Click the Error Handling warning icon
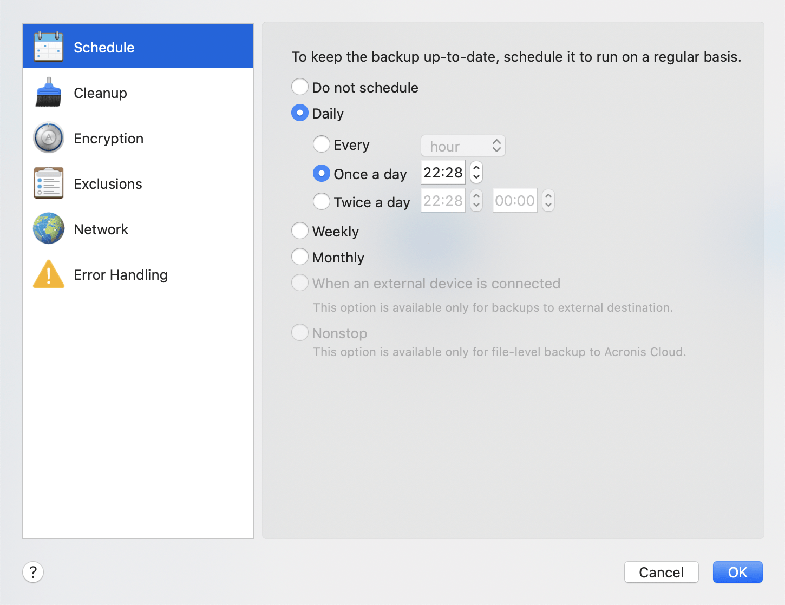 (x=48, y=274)
